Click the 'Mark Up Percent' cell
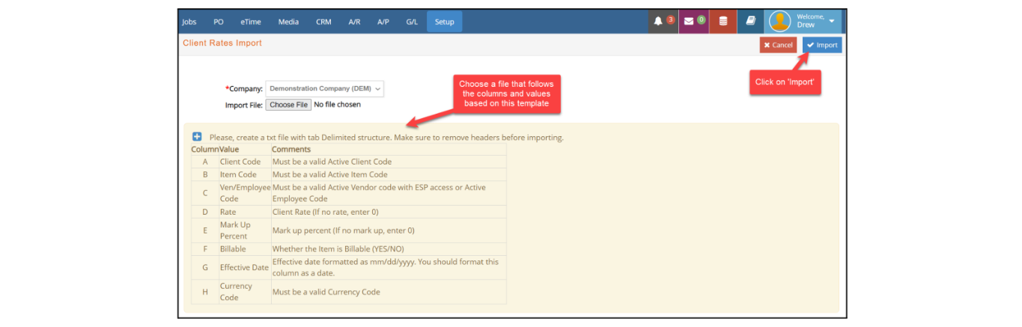Image resolution: width=1022 pixels, height=327 pixels. 245,230
